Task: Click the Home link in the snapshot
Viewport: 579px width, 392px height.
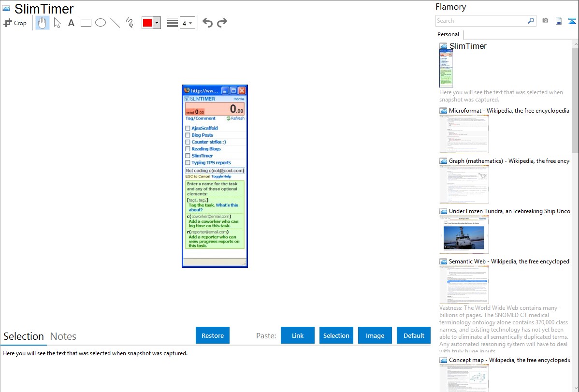Action: pos(239,99)
